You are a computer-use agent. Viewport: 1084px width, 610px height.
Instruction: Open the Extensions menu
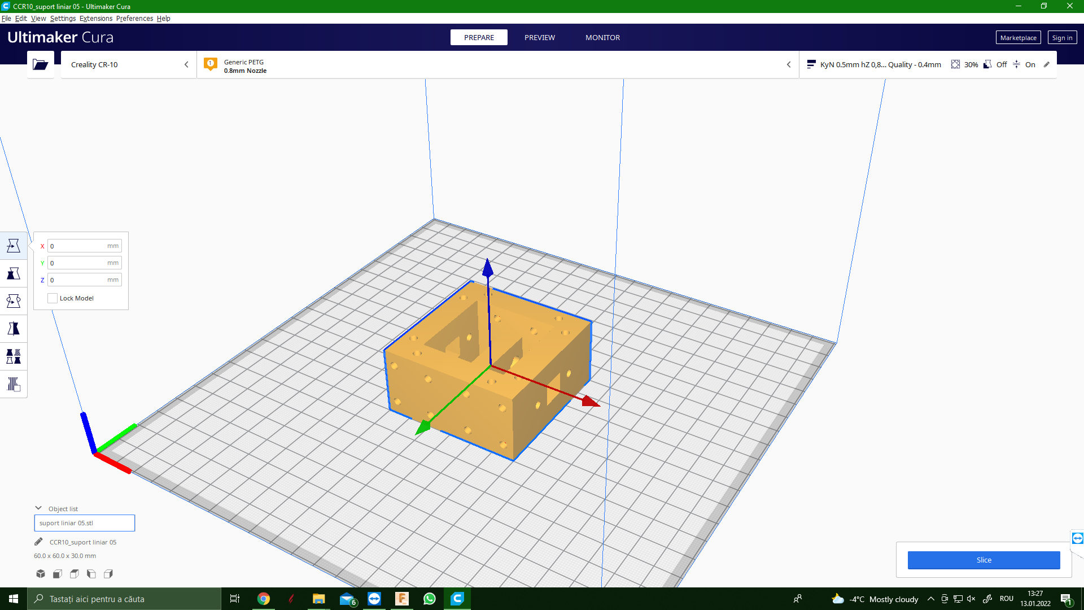point(95,19)
